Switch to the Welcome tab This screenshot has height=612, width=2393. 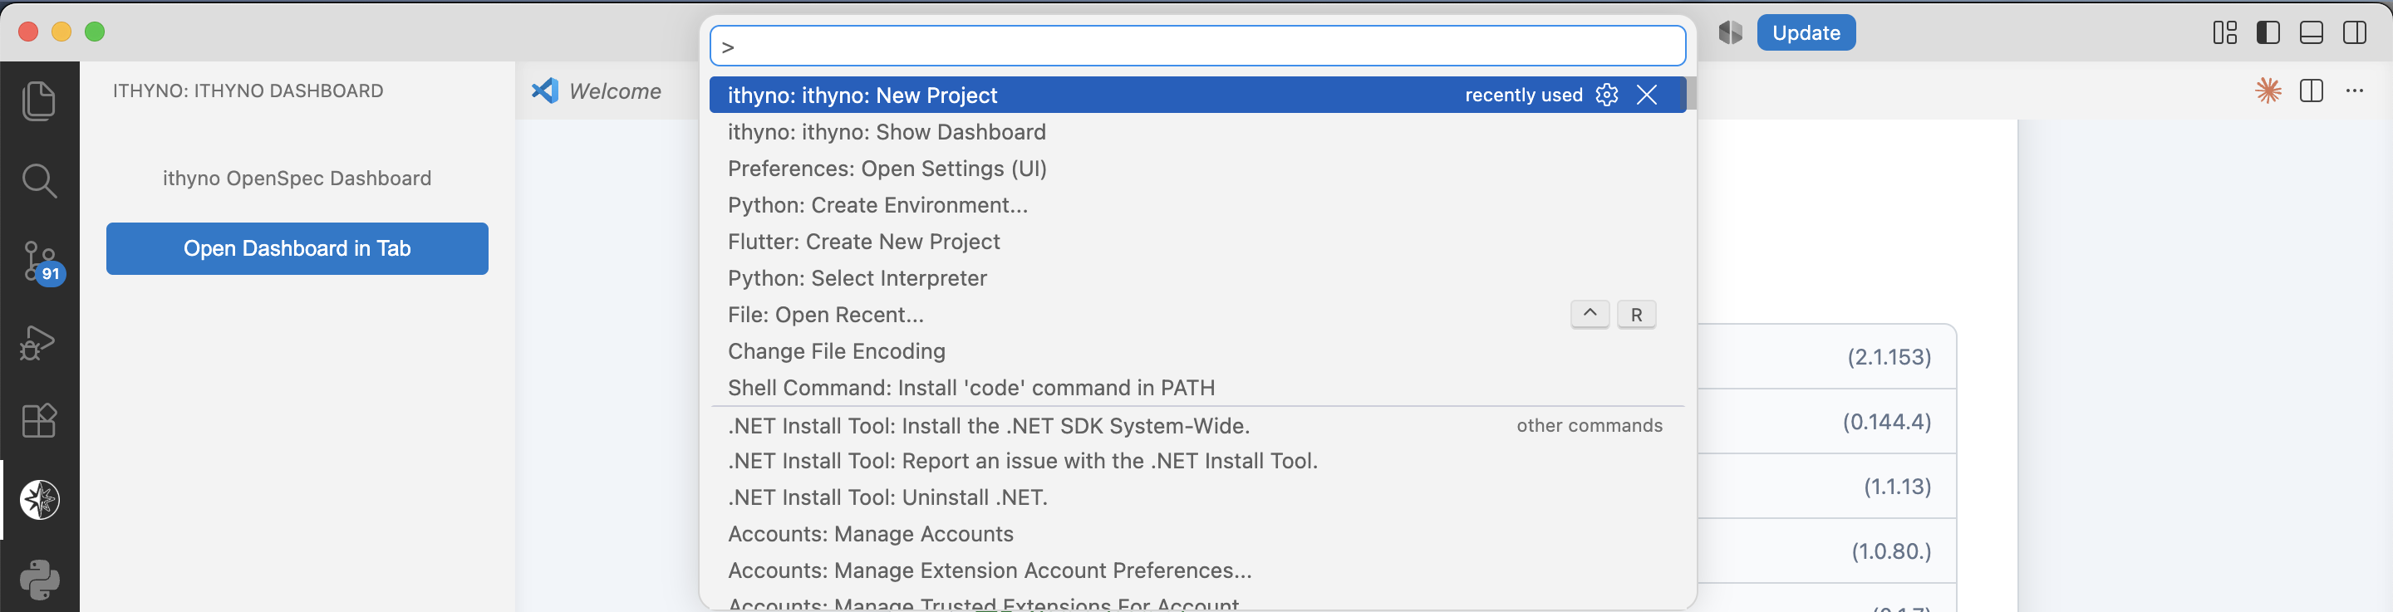[597, 91]
